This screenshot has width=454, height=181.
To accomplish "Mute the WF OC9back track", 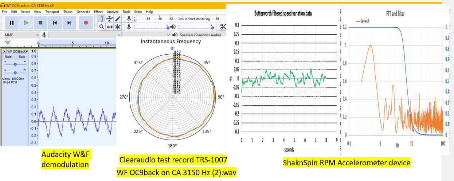I will point(8,56).
